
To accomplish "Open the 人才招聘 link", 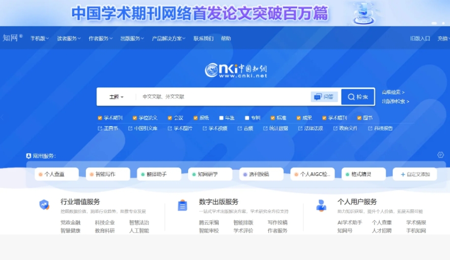I will click(382, 231).
